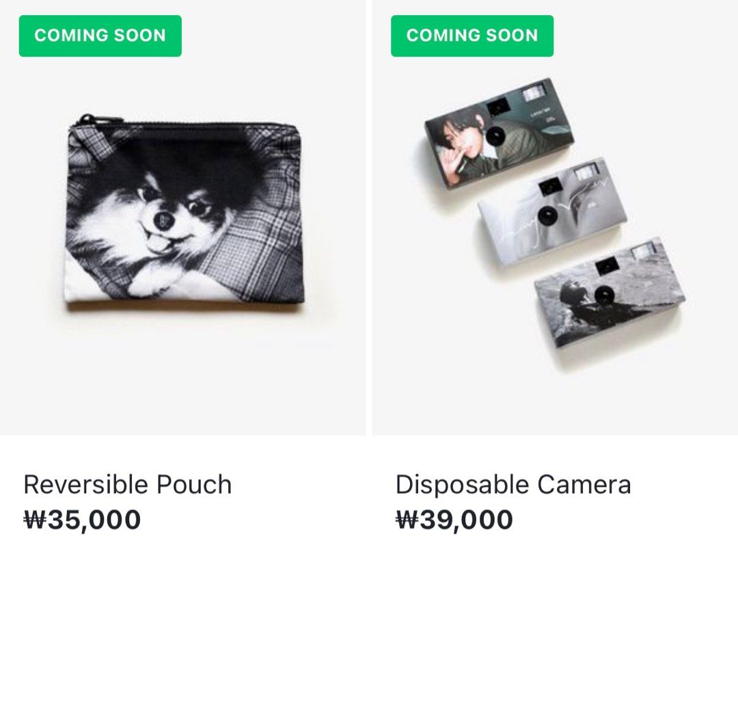Screen dimensions: 738x705
Task: Click the dog's nose on the pouch
Action: 162,220
